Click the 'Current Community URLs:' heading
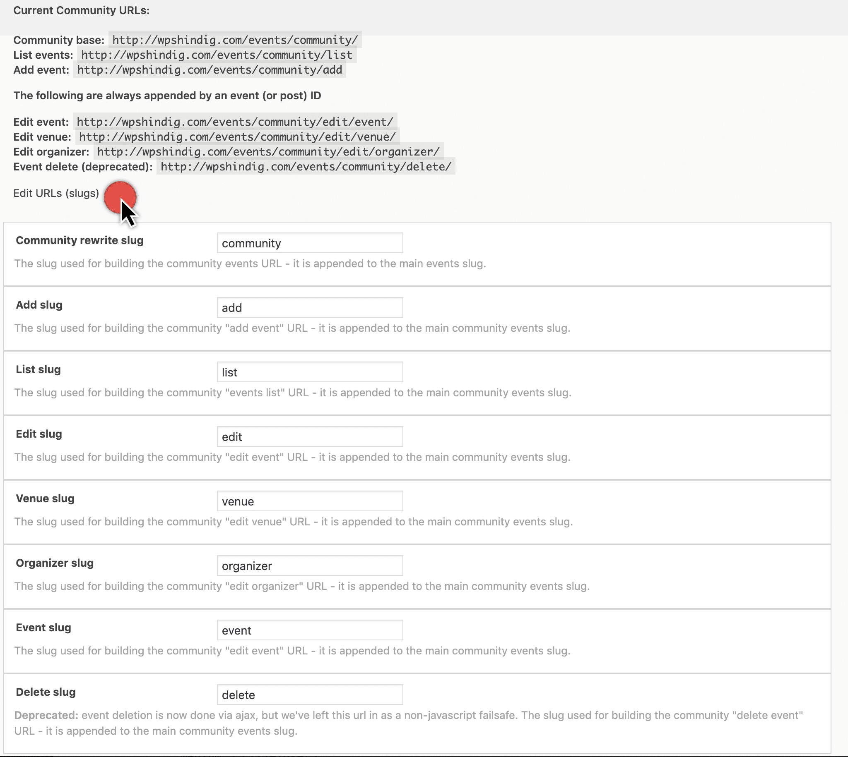The height and width of the screenshot is (757, 848). (82, 10)
